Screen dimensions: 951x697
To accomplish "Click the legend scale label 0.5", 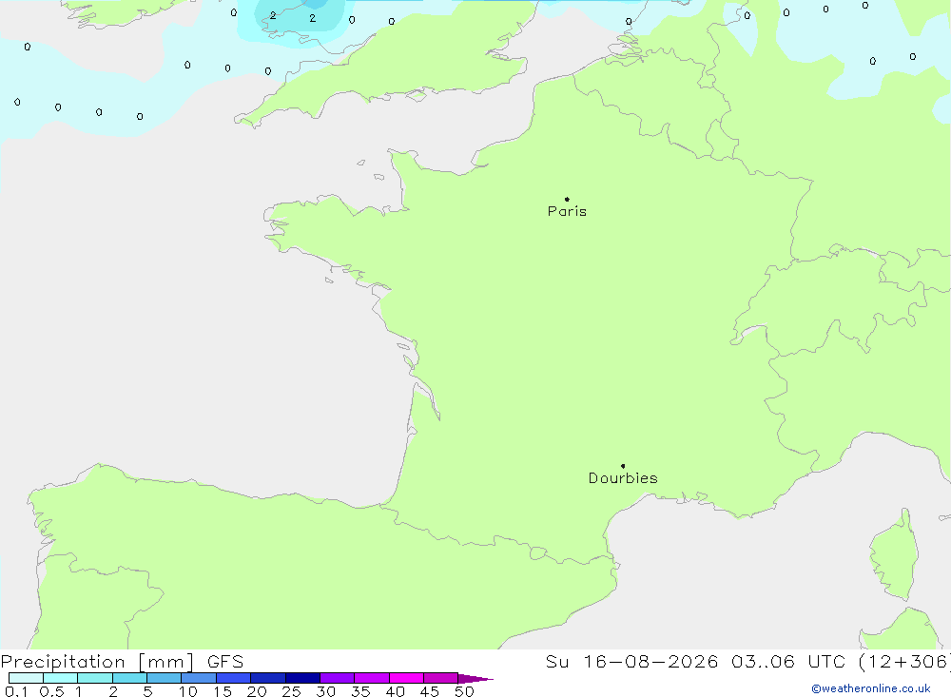I will (x=51, y=691).
